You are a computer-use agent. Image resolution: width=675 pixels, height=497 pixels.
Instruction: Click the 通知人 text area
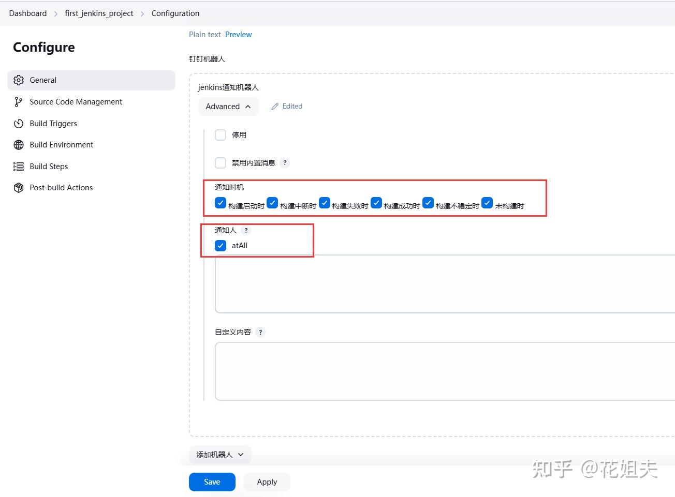click(445, 284)
